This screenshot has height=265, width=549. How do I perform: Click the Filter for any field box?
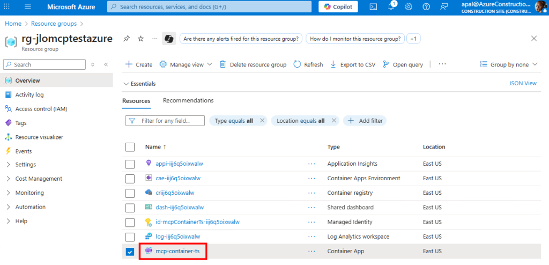(x=165, y=121)
